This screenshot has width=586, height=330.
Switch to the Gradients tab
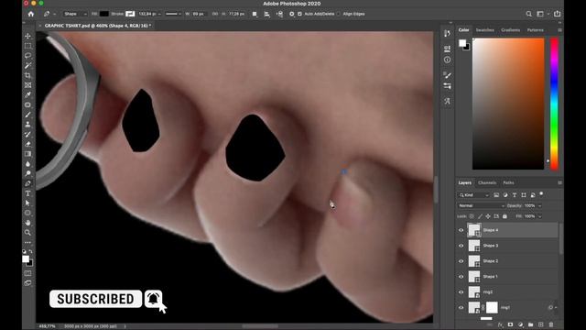pos(511,30)
